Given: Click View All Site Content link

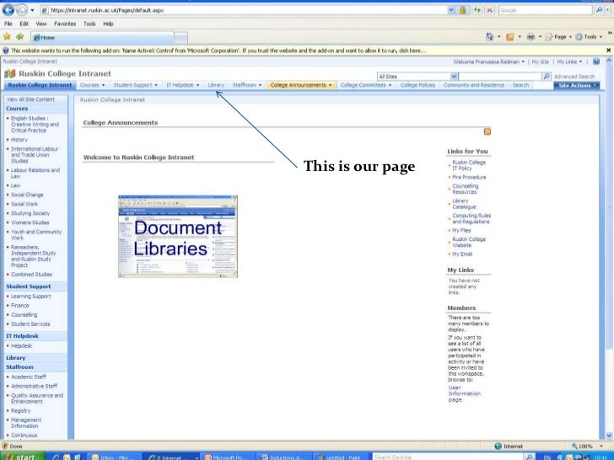Looking at the screenshot, I should [30, 99].
